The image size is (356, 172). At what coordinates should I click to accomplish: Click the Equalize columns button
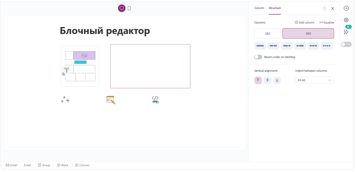(327, 22)
